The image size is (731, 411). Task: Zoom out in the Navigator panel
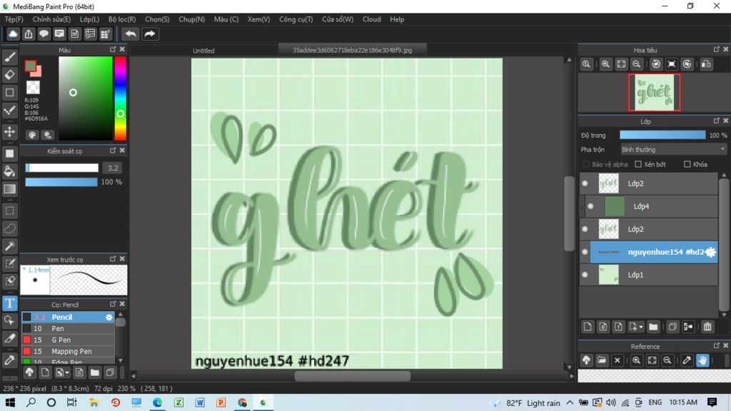[x=636, y=64]
